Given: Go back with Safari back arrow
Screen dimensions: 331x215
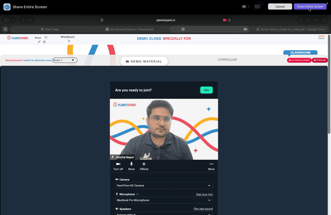Looking at the screenshot, I should pos(23,20).
